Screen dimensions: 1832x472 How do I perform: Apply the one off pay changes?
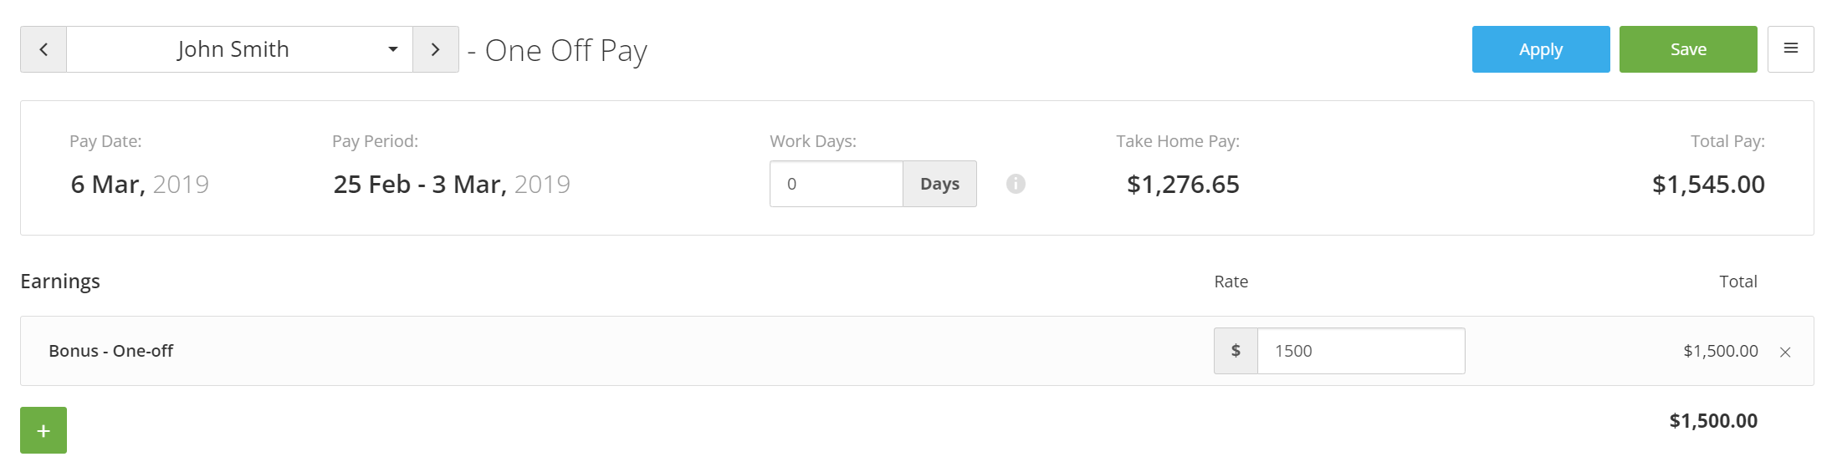pyautogui.click(x=1541, y=49)
